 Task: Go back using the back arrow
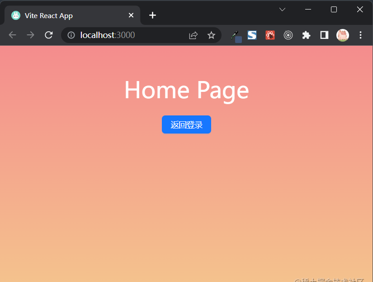[12, 35]
